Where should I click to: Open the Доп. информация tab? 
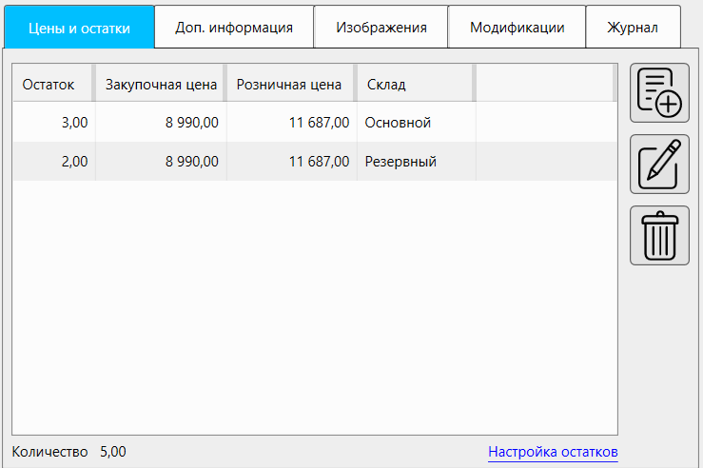click(x=233, y=28)
